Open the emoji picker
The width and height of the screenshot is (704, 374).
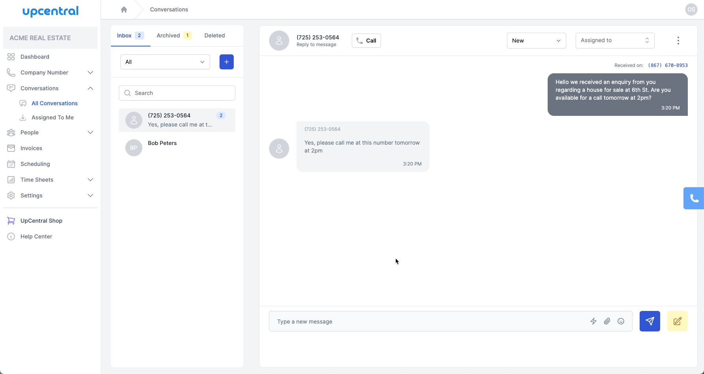point(621,321)
